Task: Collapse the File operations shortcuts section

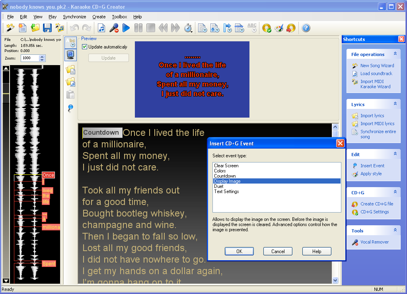Action: point(395,54)
